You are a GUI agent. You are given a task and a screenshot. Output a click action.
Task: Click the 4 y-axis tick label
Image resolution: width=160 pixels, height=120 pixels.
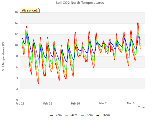[x=17, y=78]
